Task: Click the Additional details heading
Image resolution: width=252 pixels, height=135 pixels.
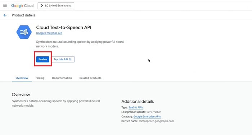Action: point(138,102)
